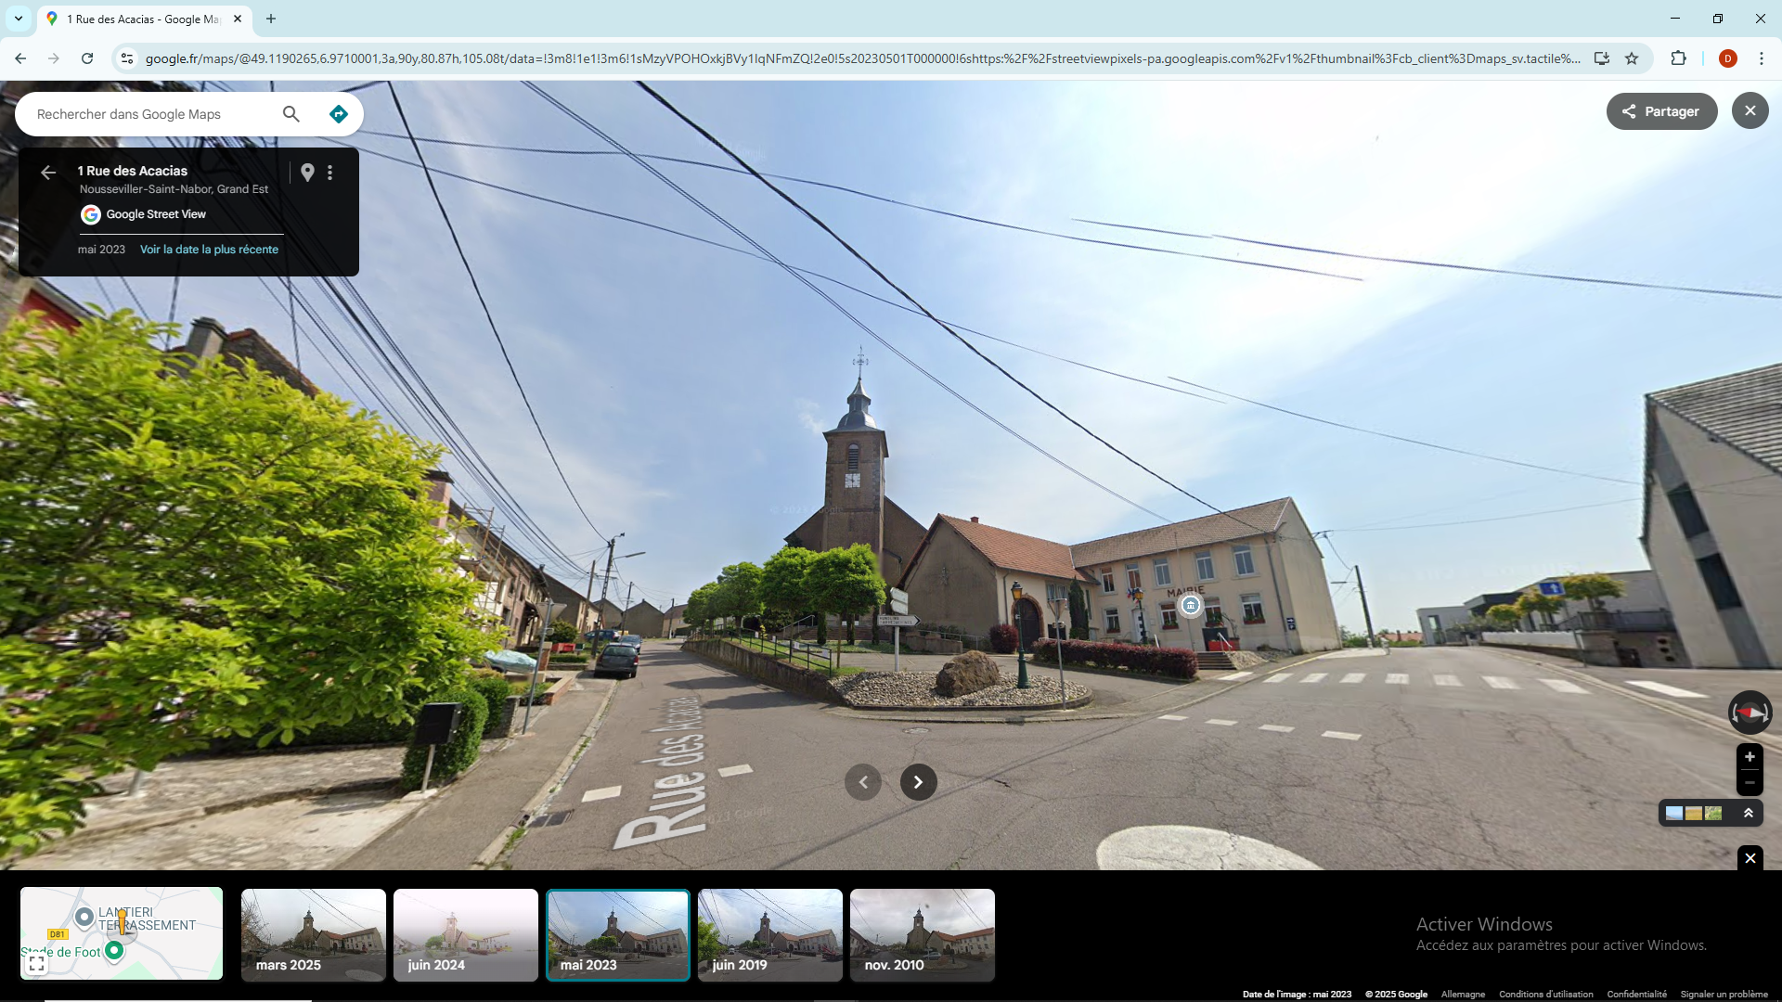Select the juin 2019 imagery thumbnail

pyautogui.click(x=770, y=934)
